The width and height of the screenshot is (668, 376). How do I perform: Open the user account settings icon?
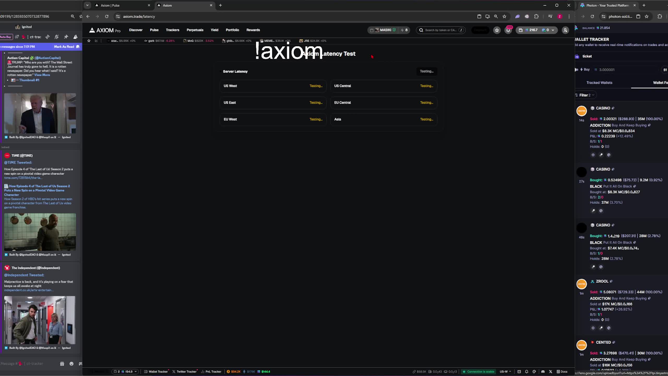[x=565, y=30]
